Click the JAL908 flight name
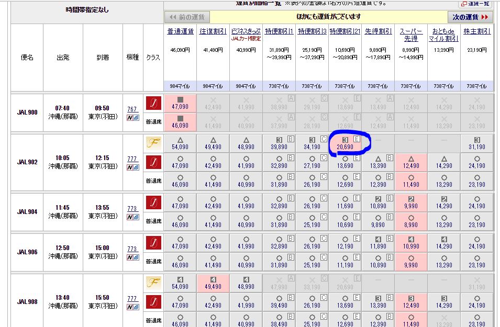 (27, 301)
